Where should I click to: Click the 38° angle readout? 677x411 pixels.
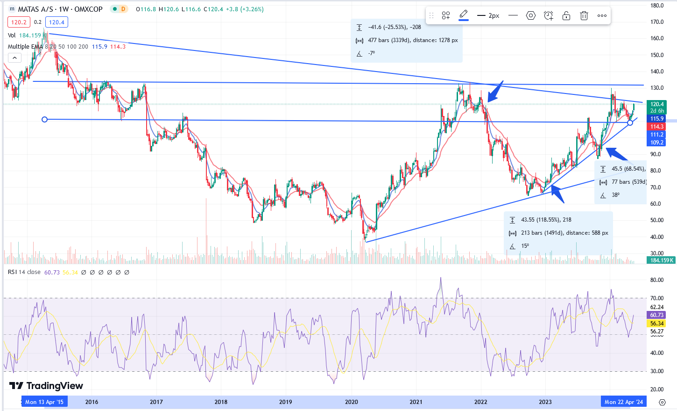point(616,195)
